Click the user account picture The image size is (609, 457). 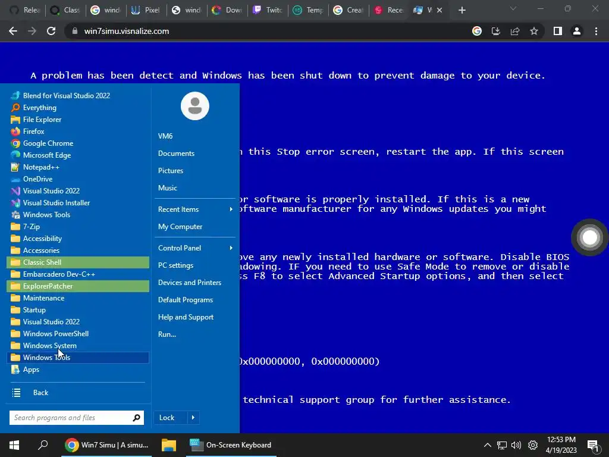pos(195,106)
